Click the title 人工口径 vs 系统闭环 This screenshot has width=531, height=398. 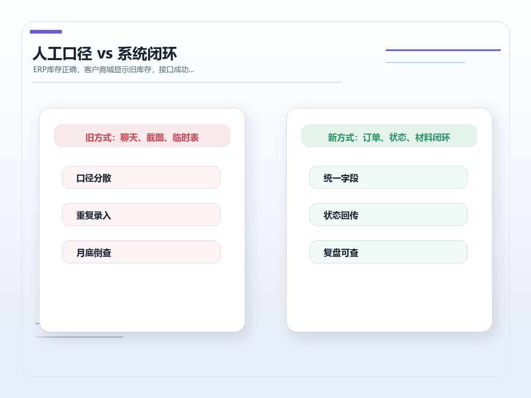(105, 54)
